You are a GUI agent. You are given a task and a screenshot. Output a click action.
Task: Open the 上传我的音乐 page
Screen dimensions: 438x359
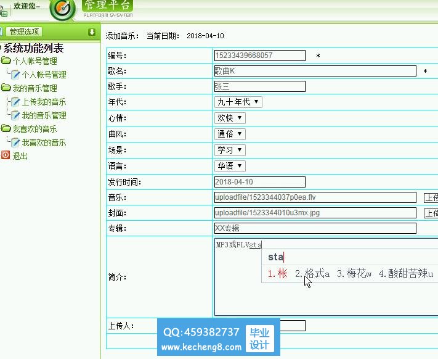pyautogui.click(x=44, y=102)
